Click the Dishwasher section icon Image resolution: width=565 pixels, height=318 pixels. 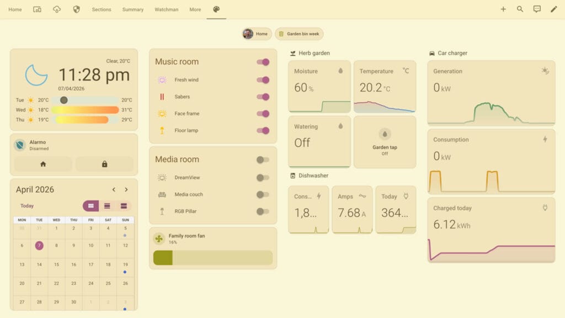(x=292, y=176)
